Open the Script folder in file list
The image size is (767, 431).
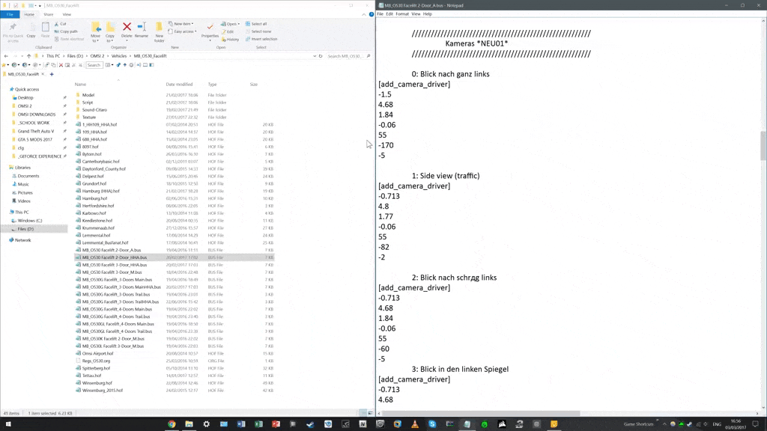pos(88,103)
